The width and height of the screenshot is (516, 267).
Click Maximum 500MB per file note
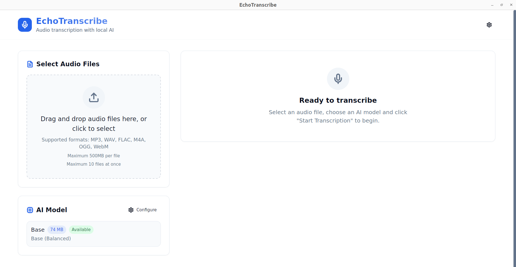pos(94,156)
